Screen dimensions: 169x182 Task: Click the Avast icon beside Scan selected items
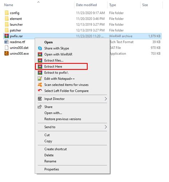point(40,85)
